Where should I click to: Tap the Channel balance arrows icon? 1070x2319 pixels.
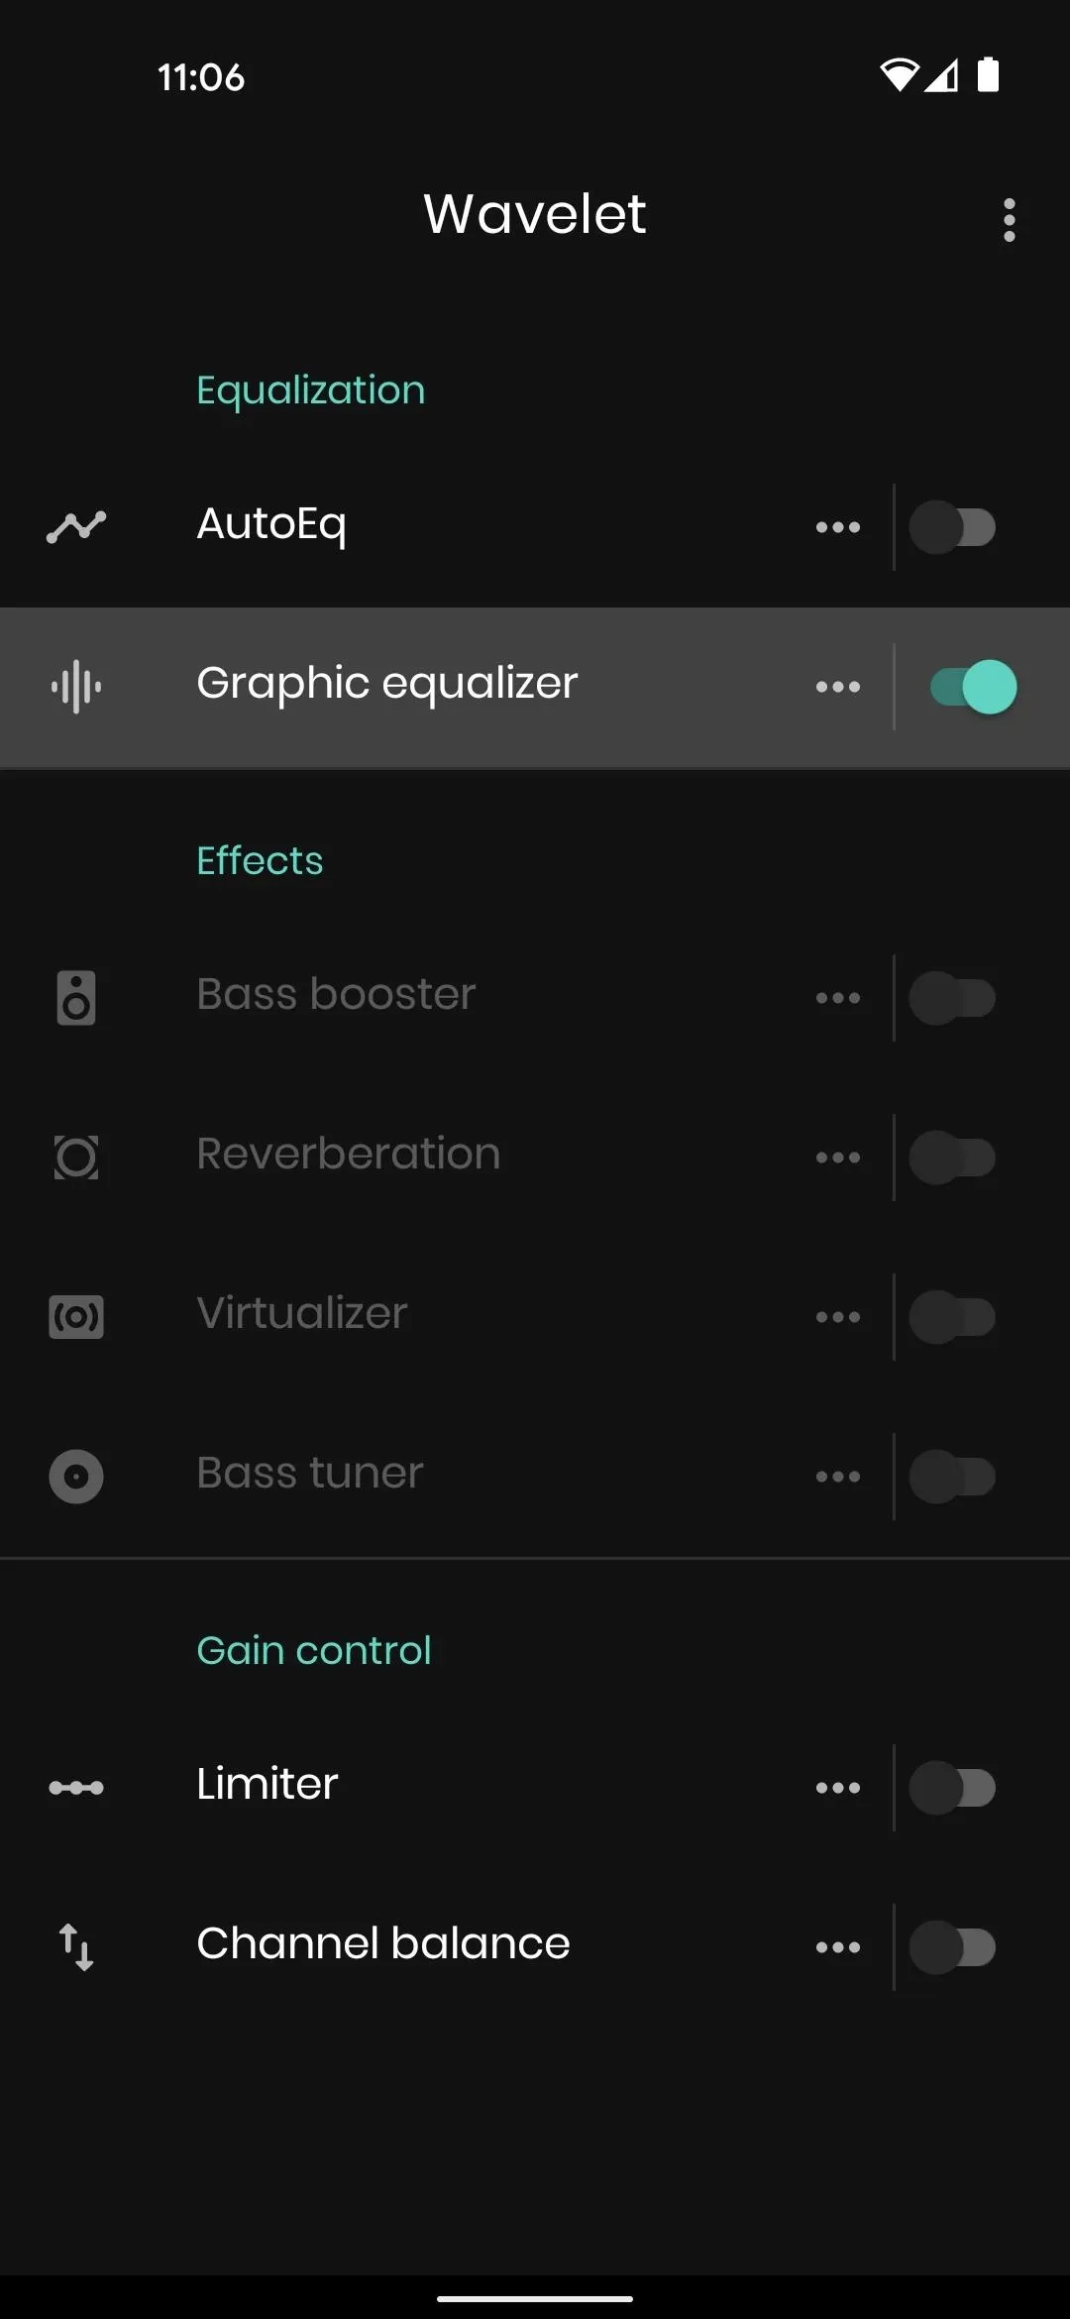[x=76, y=1946]
